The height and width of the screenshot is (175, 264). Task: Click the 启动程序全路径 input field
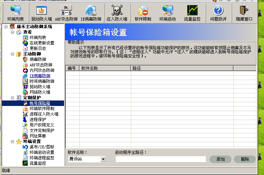160,159
